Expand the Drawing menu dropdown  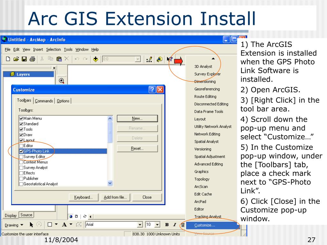[x=14, y=225]
